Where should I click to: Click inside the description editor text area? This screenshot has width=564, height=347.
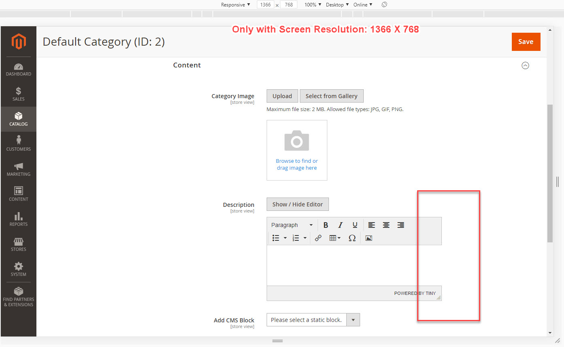tap(354, 265)
